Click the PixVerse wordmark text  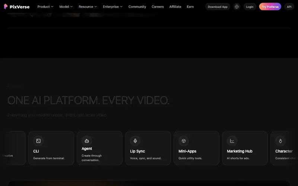coord(20,7)
